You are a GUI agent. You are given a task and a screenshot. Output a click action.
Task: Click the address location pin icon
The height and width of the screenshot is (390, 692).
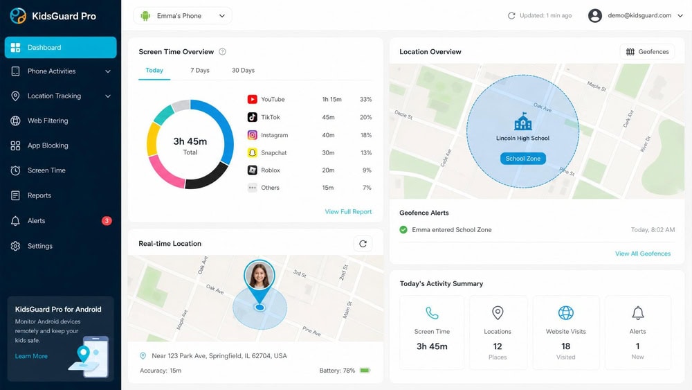coord(143,356)
